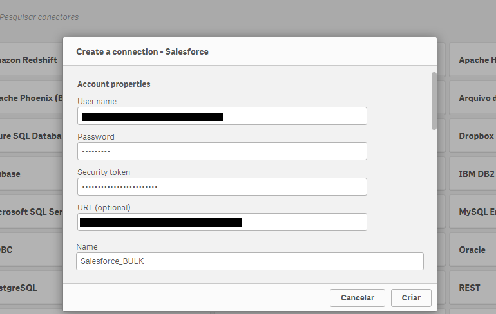Click the Security token field
The image size is (496, 314).
click(222, 187)
